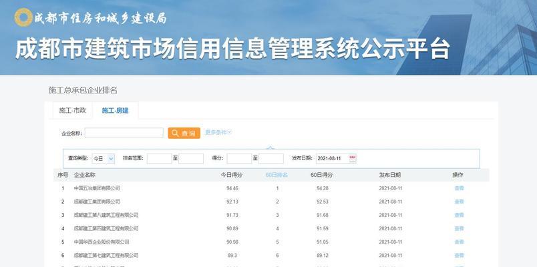Switch to the 施工-市政 tab
The image size is (537, 267).
(72, 110)
